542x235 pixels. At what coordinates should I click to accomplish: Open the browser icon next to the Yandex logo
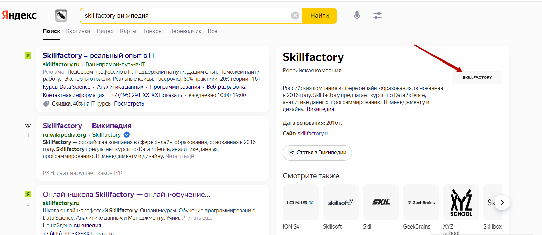61,15
